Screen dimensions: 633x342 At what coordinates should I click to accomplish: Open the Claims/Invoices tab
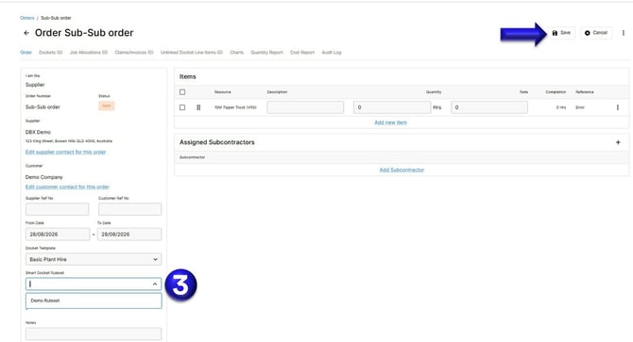134,53
